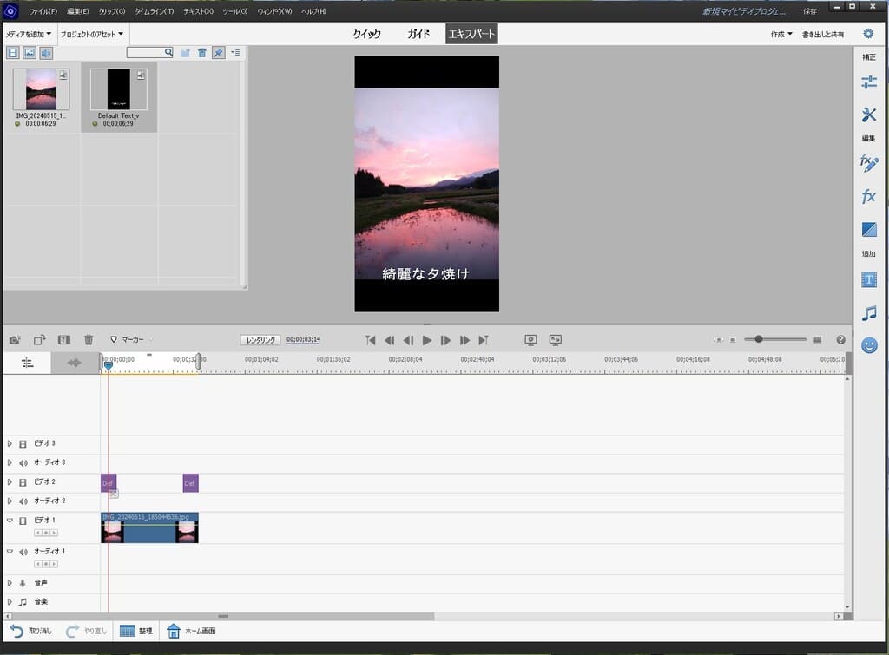Viewport: 889px width, 655px height.
Task: Collapse the ビデオ 1 track
Action: pyautogui.click(x=10, y=520)
